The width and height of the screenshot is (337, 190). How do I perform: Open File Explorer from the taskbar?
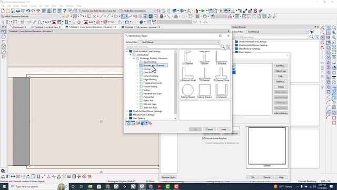click(x=90, y=186)
